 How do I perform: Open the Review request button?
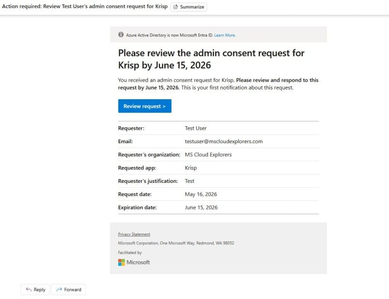point(145,106)
